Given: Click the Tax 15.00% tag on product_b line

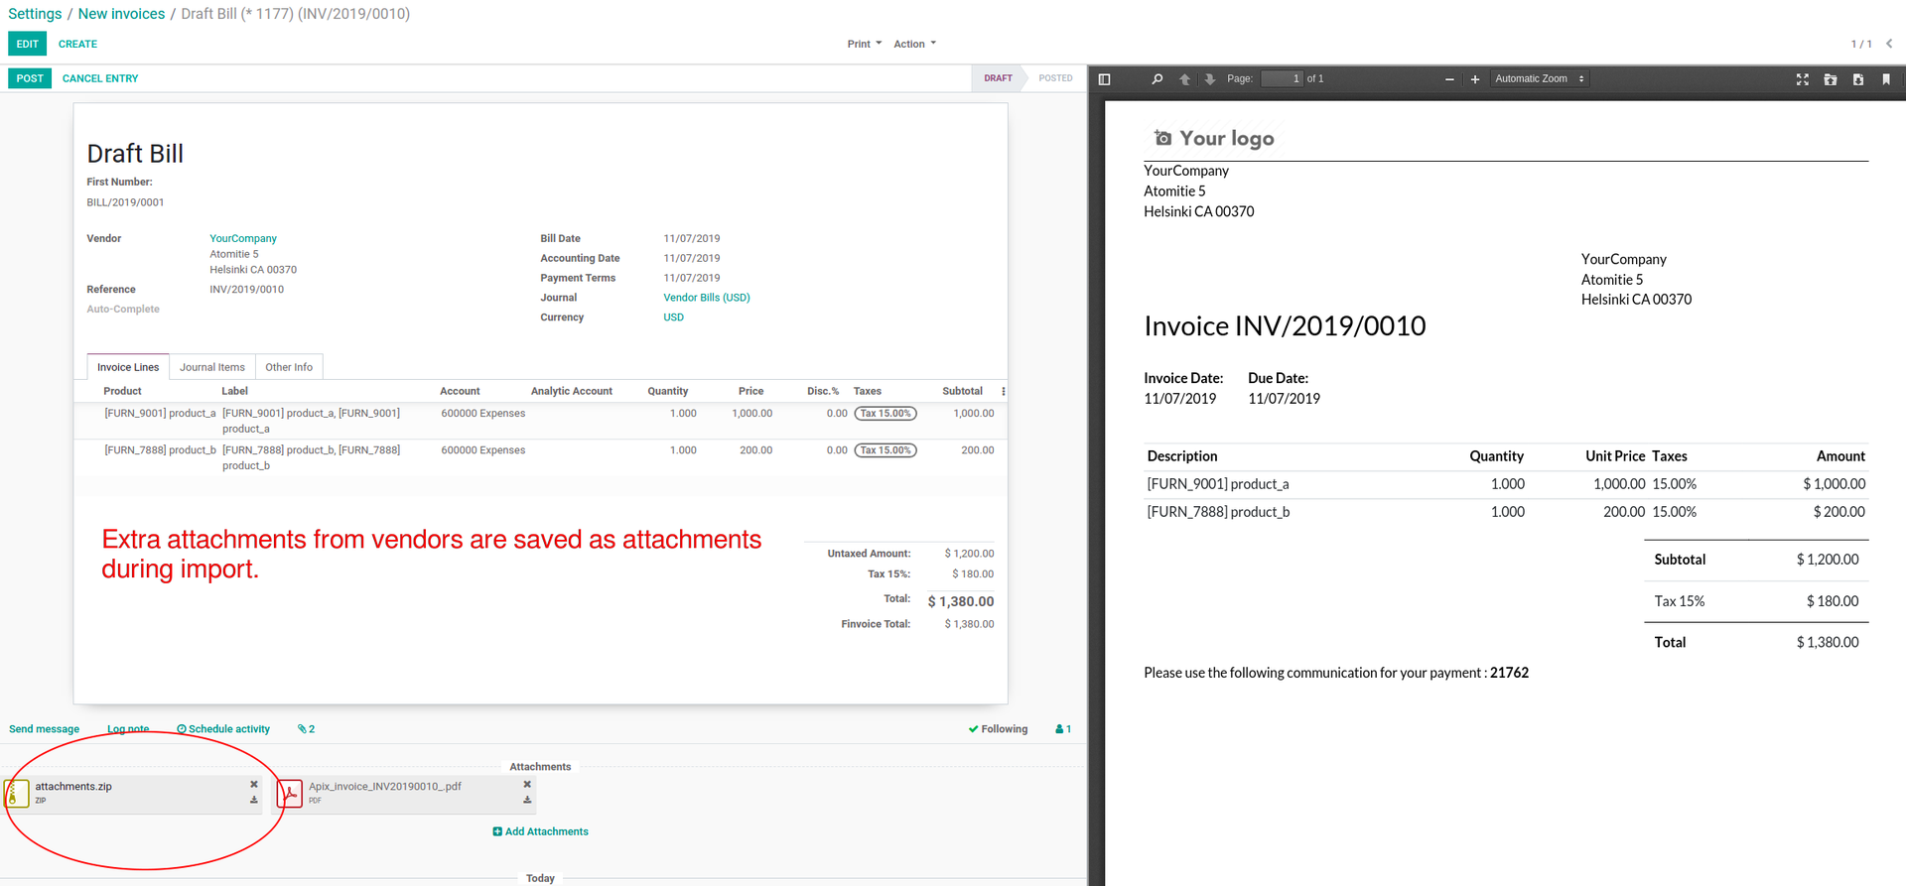Looking at the screenshot, I should pos(885,450).
